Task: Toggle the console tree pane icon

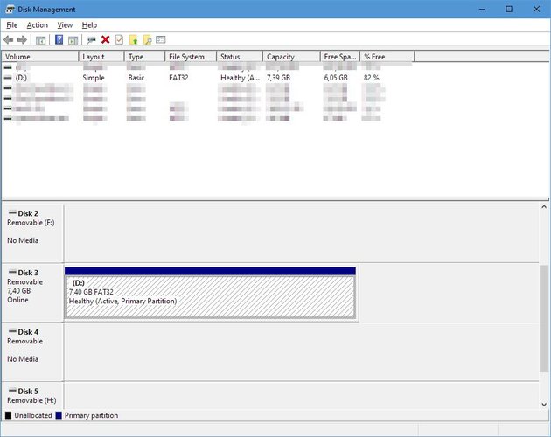Action: coord(41,39)
